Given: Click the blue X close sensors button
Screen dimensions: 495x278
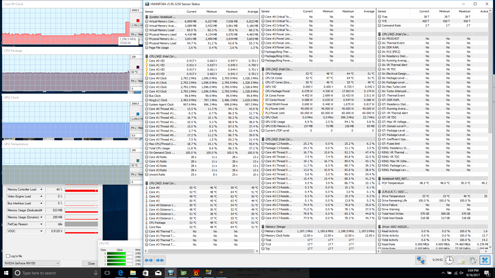Looking at the screenshot, I should click(485, 260).
